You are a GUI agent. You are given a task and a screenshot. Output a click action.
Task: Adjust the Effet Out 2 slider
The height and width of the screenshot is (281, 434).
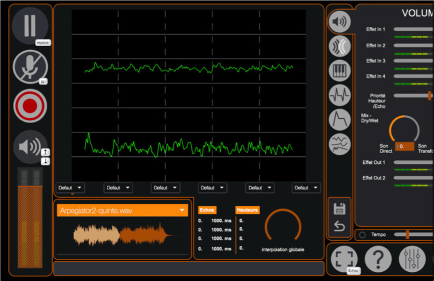414,178
